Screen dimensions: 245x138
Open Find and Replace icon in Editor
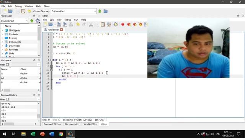pyautogui.click(x=109, y=24)
